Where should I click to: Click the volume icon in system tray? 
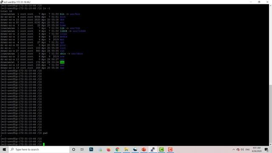(x=242, y=150)
